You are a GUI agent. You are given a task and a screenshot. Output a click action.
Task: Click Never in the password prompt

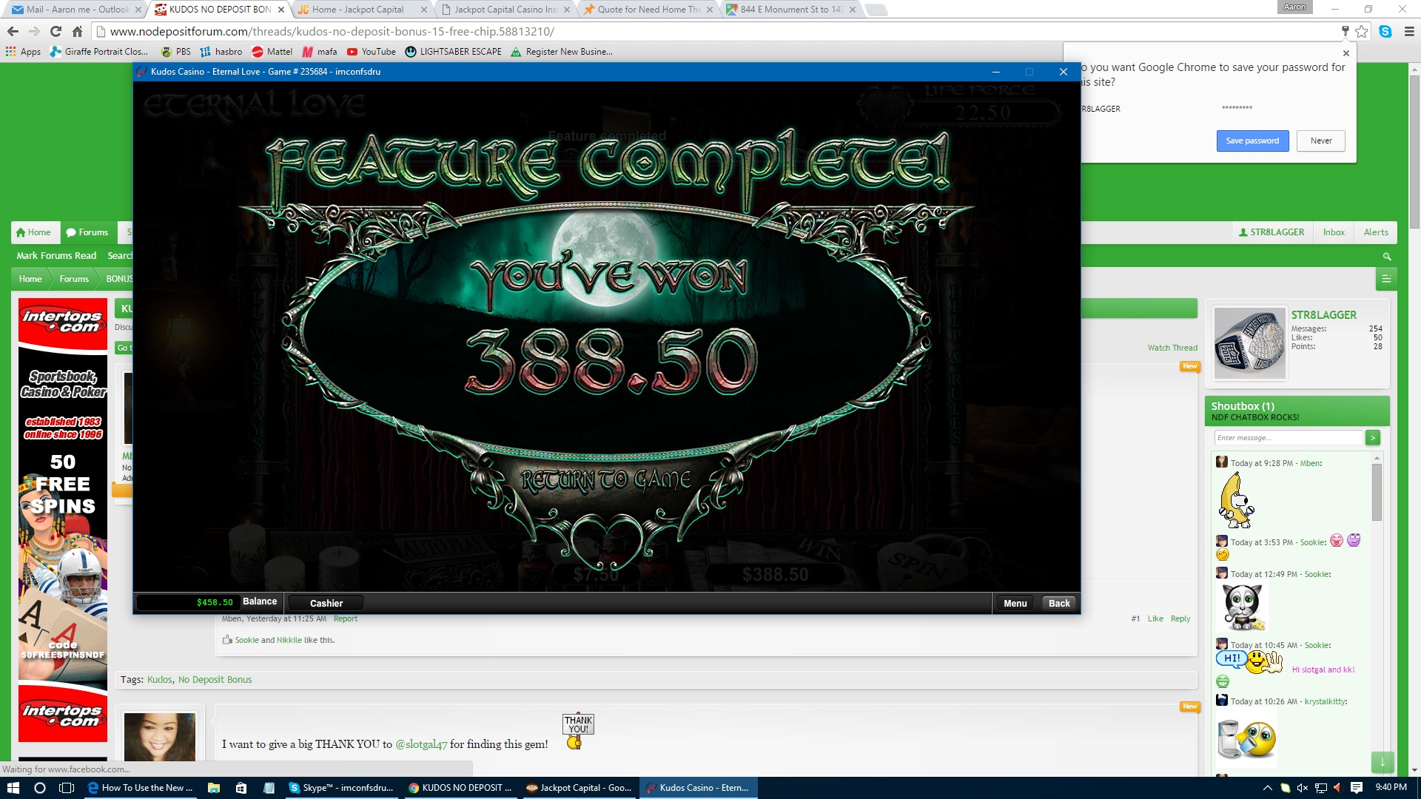(1321, 141)
